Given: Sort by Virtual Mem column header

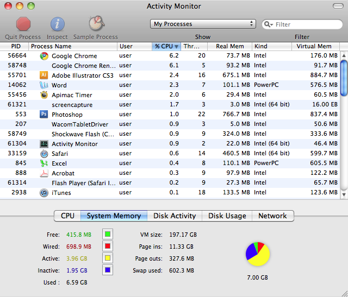Looking at the screenshot, I should pyautogui.click(x=315, y=46).
